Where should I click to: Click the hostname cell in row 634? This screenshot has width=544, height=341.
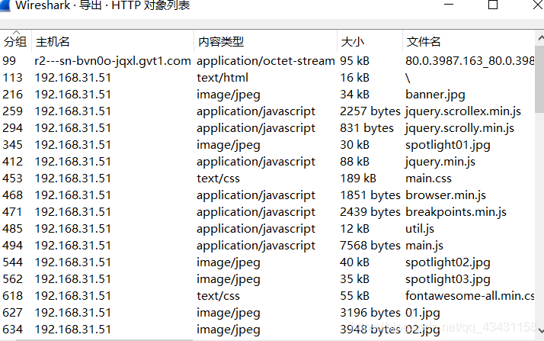73,330
